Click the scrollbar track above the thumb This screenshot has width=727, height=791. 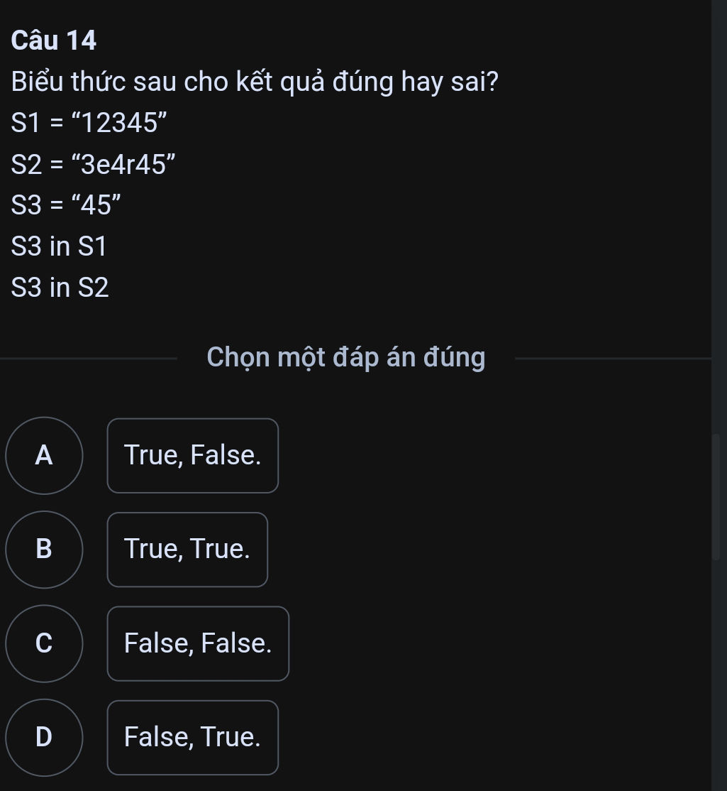[x=716, y=217]
